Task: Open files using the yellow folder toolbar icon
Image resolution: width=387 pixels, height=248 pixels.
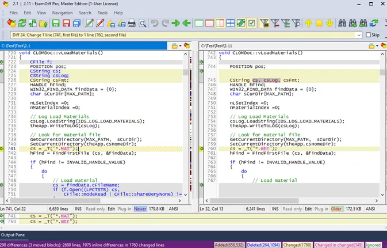Action: [x=43, y=23]
